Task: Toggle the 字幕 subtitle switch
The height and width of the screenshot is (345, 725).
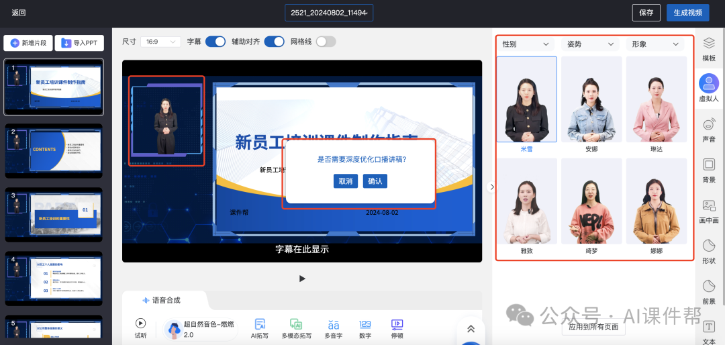Action: point(215,42)
